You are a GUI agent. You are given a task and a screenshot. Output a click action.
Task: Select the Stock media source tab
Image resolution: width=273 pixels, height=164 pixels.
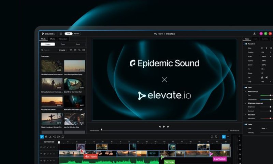[x=78, y=44]
